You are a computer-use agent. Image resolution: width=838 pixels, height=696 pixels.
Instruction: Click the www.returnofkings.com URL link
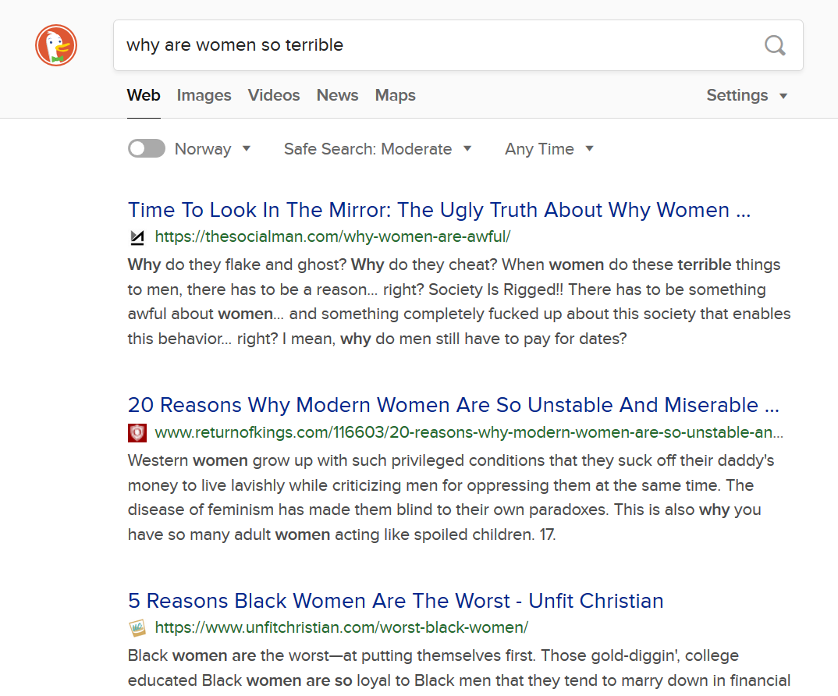click(469, 432)
